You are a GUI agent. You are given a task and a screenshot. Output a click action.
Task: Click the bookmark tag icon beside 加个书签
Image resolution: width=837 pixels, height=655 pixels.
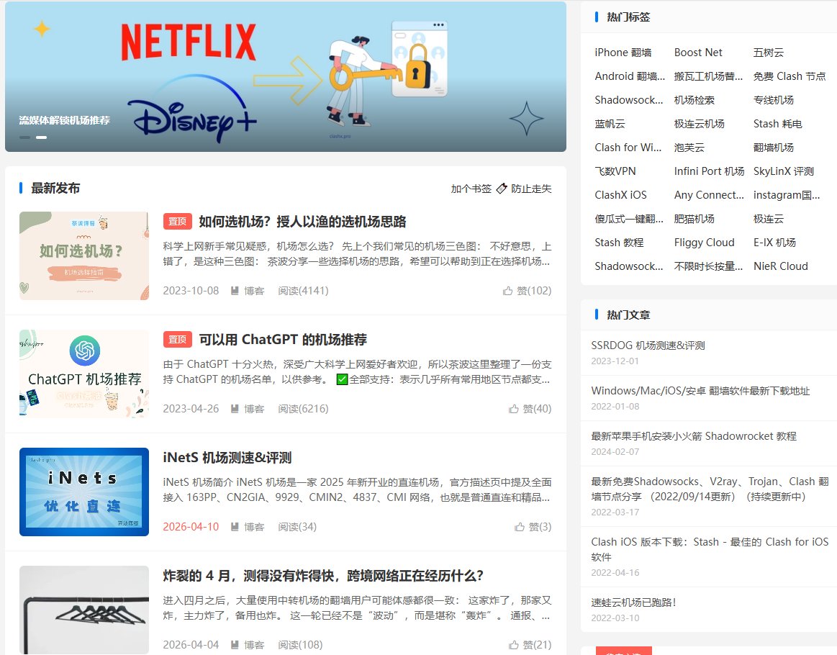[501, 189]
